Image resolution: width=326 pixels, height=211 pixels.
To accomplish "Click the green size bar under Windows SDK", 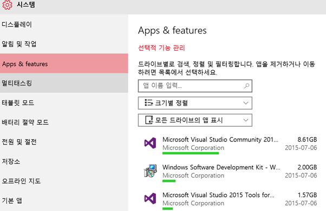I will click(x=169, y=181).
